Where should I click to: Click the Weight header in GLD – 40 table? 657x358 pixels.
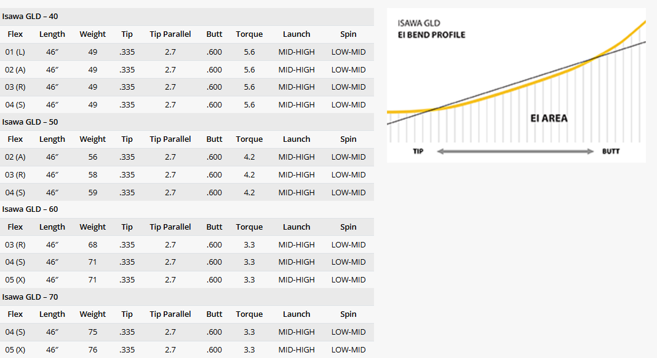(93, 34)
